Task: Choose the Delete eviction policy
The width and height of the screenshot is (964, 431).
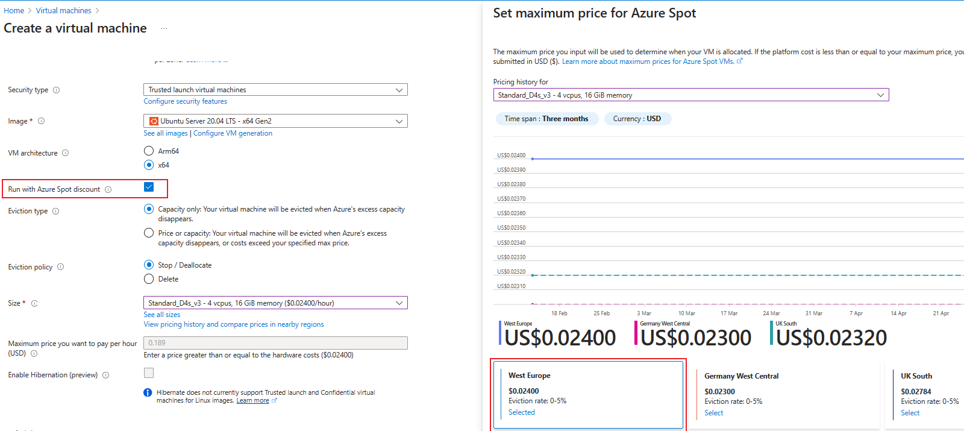Action: click(x=149, y=279)
